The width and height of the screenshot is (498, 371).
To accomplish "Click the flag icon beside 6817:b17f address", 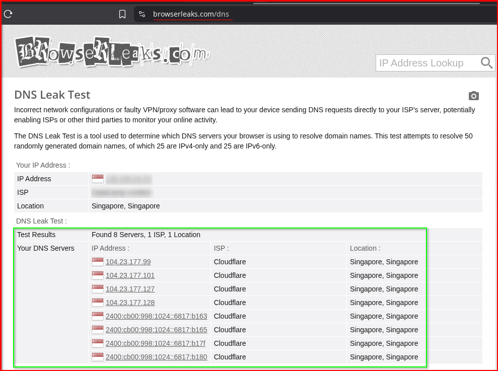I will 98,344.
